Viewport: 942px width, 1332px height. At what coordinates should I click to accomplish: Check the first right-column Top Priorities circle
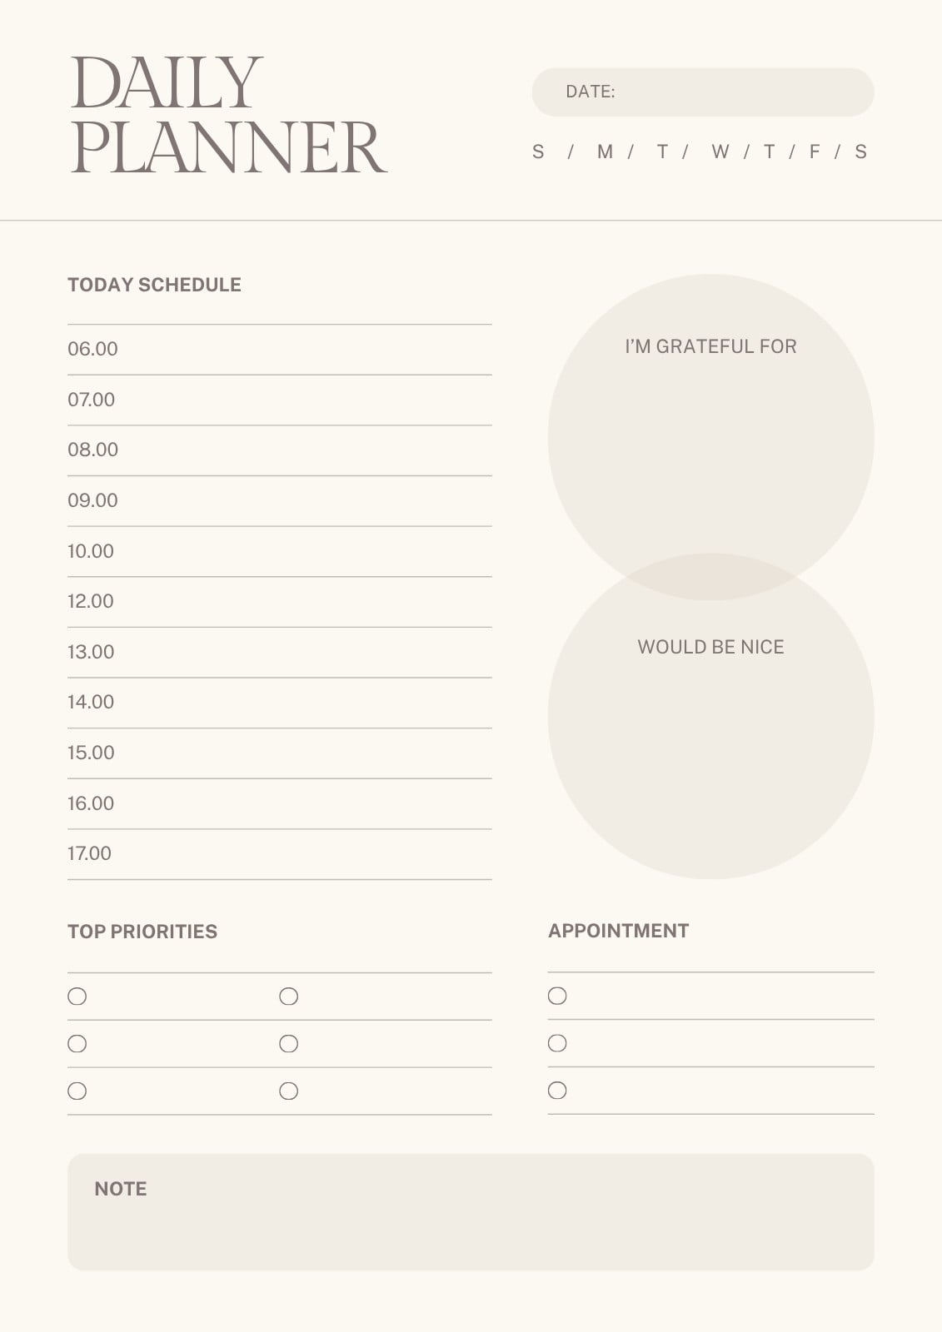289,997
